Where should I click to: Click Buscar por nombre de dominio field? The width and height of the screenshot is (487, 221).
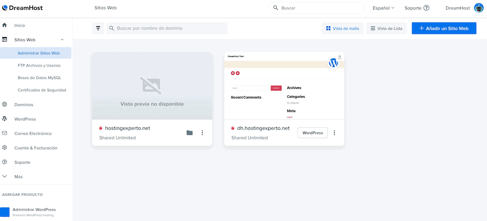167,28
